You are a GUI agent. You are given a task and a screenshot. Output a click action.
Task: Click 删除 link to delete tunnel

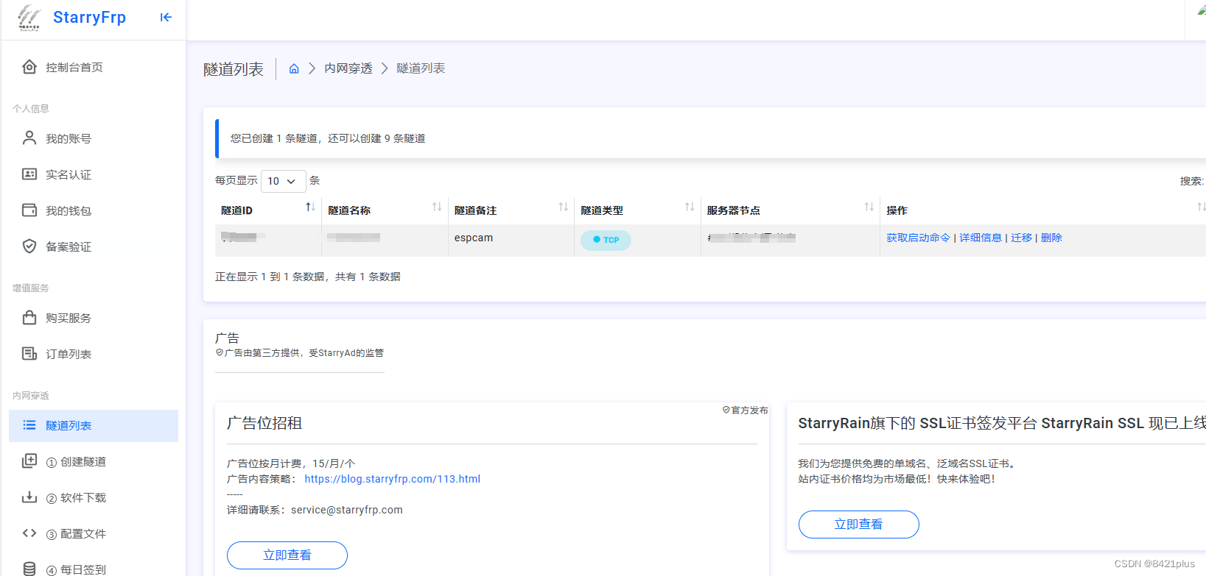coord(1051,238)
